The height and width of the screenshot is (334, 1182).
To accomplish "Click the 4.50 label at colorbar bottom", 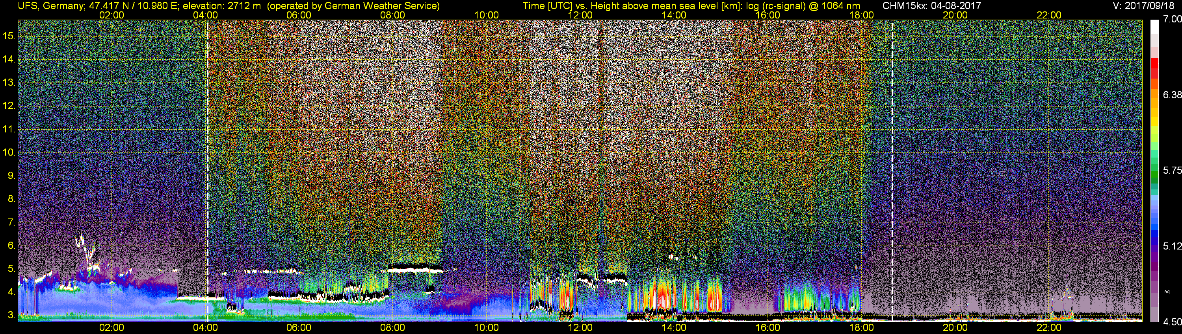I will (1173, 322).
